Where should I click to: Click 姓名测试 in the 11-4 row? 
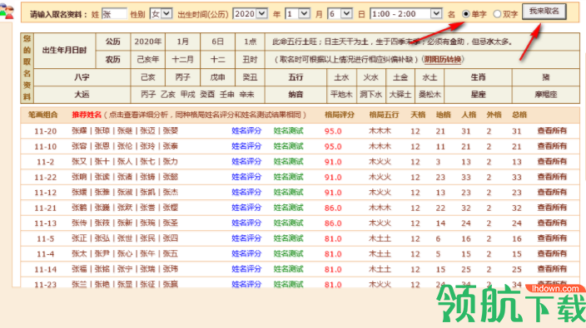coord(288,254)
